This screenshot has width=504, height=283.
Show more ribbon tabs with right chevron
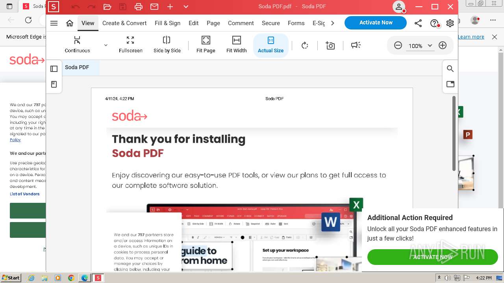coord(333,23)
